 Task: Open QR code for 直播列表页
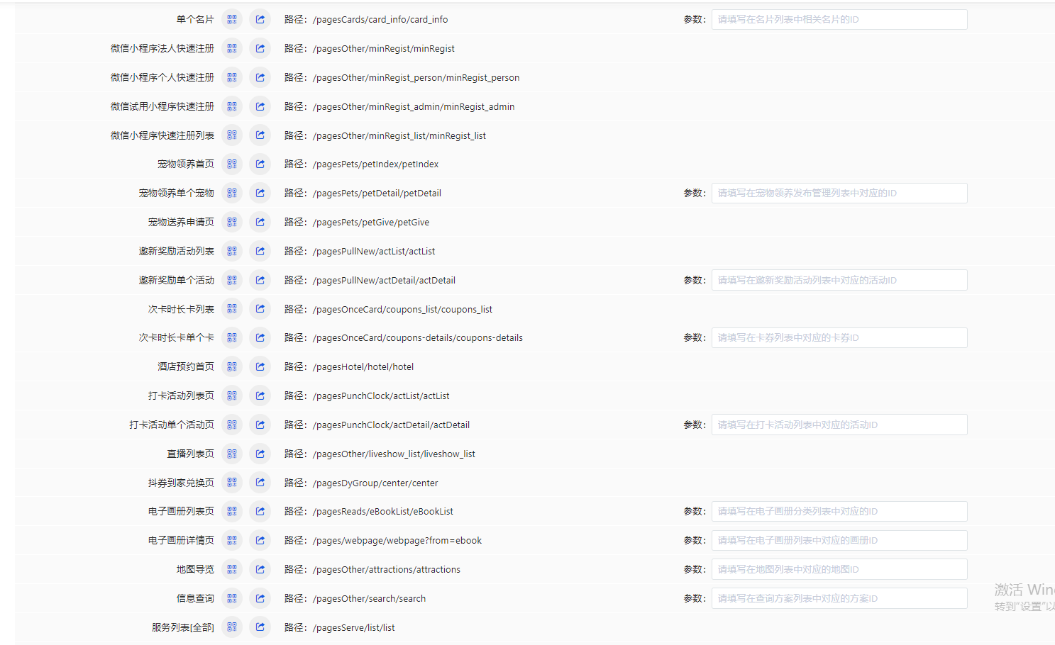pos(232,454)
